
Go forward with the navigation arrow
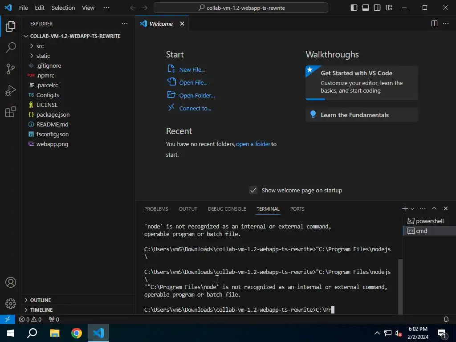coord(144,8)
